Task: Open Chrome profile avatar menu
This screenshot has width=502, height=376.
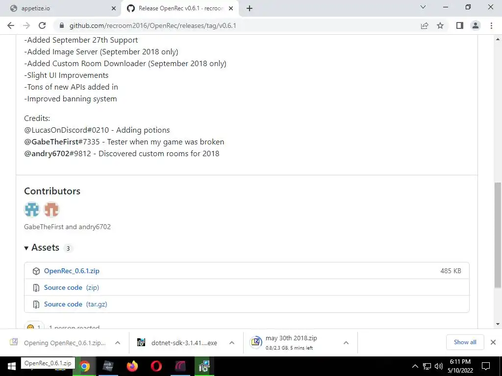Action: coord(476,25)
